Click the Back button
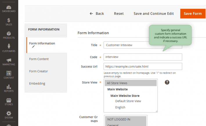This screenshot has height=126, width=206. [97, 14]
